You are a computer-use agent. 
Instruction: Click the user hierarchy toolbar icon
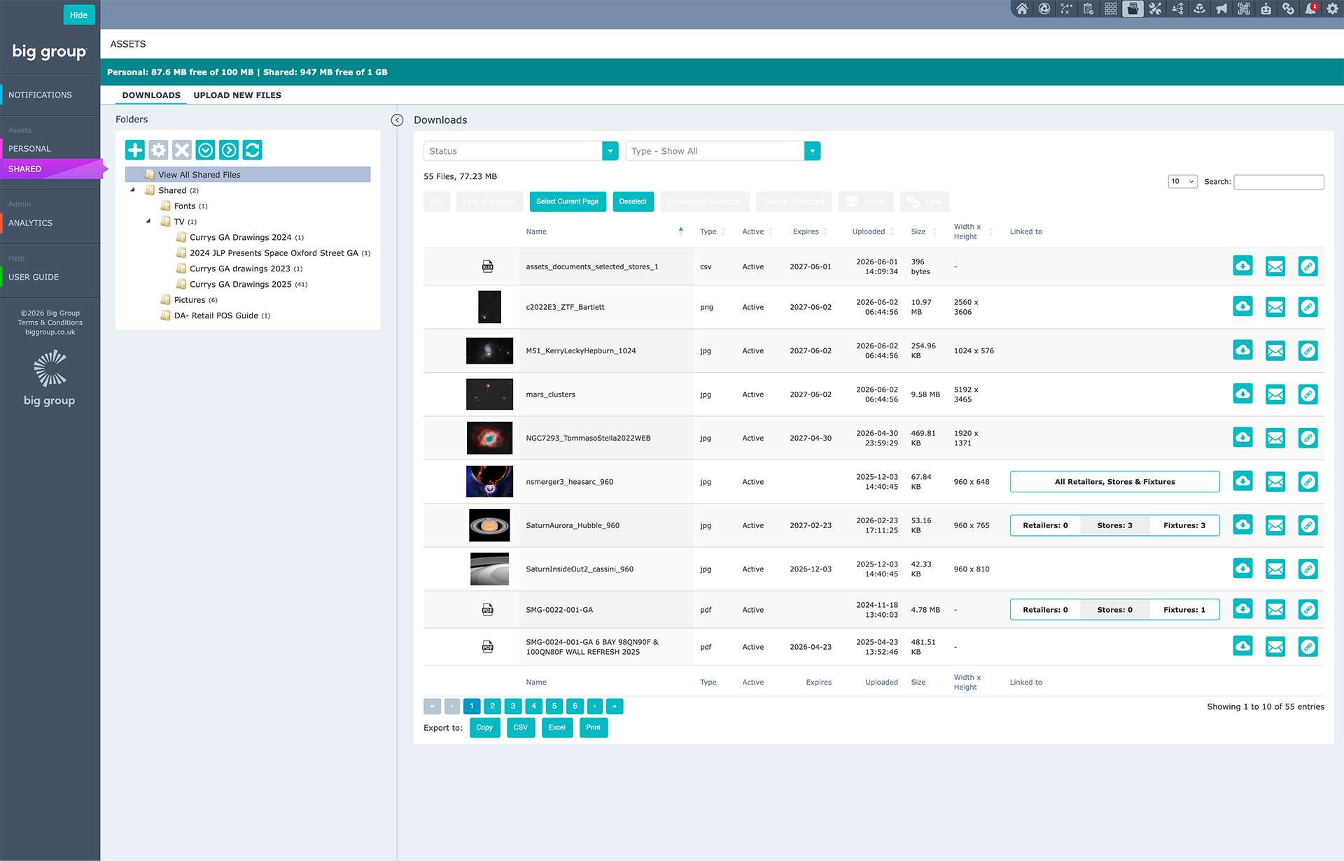(1177, 9)
